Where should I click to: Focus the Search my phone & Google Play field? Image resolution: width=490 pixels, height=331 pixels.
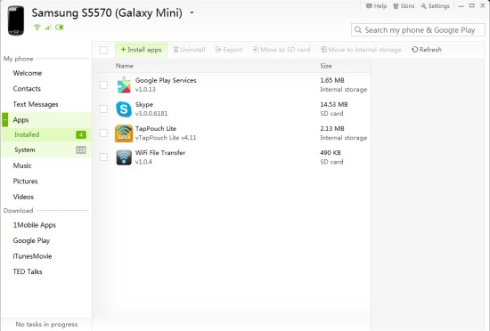(418, 30)
